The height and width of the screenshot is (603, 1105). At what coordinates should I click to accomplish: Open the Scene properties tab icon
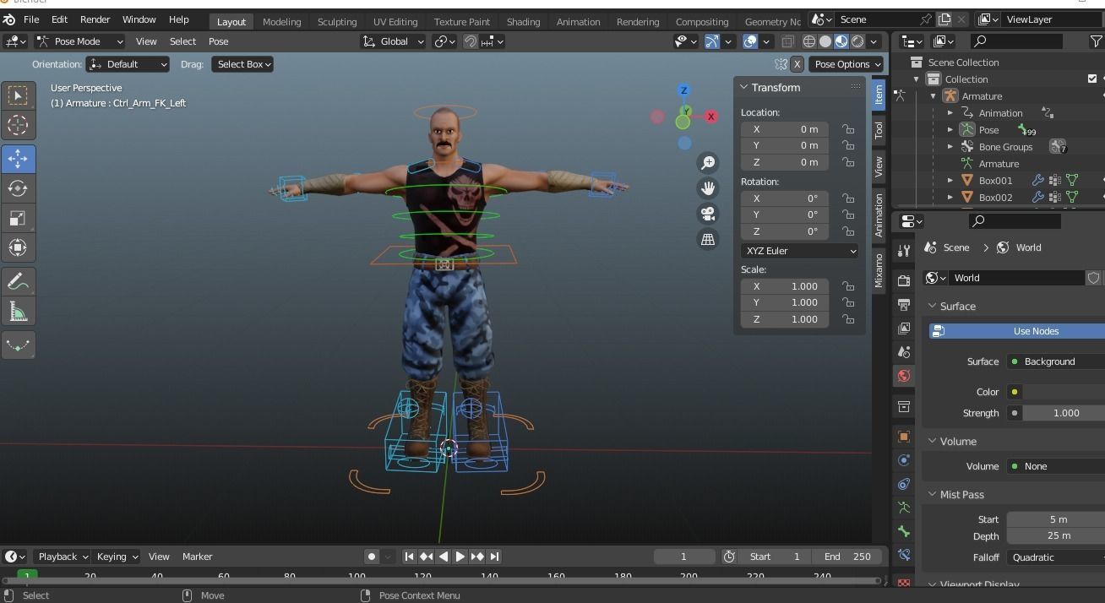tap(903, 351)
